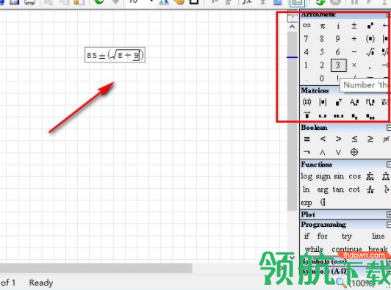Insert Boolean NOT operator
This screenshot has height=290, width=391.
[x=306, y=152]
